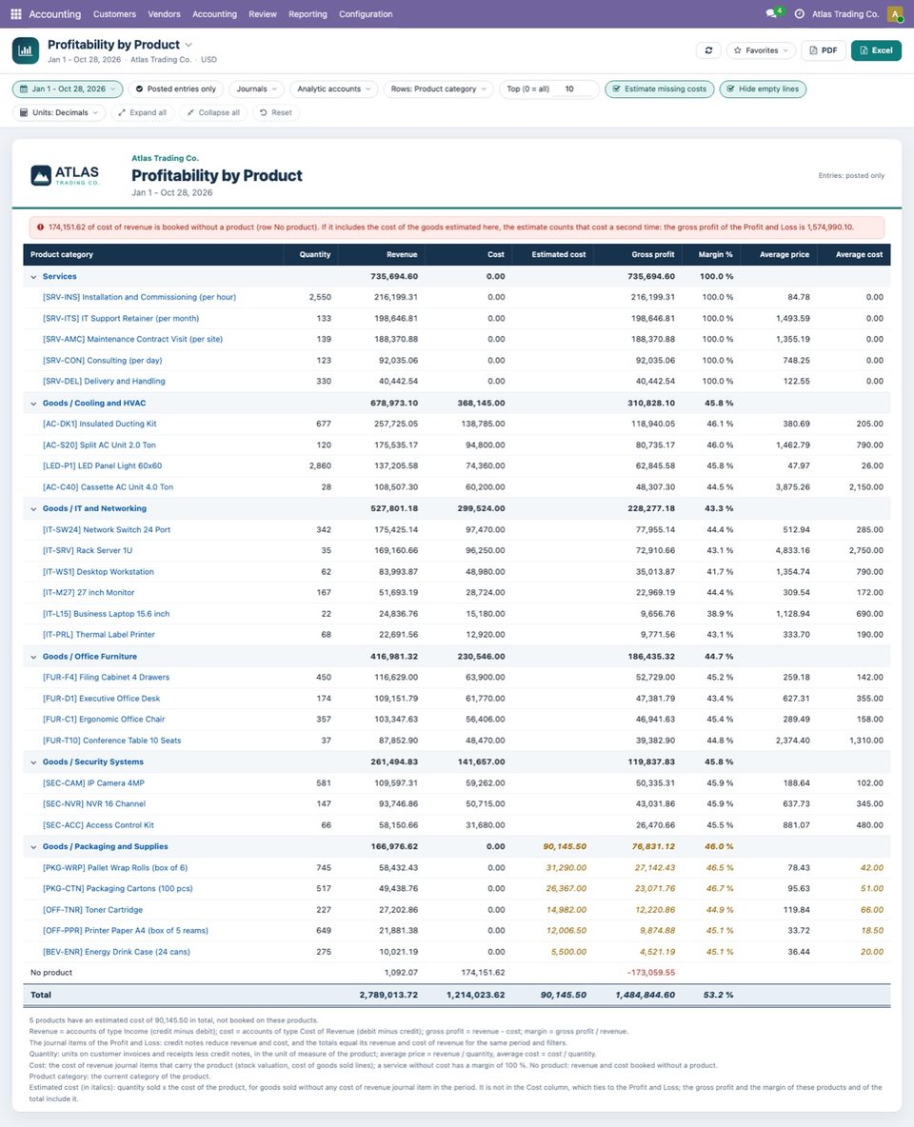
Task: Refresh the report with reload icon
Action: 708,50
